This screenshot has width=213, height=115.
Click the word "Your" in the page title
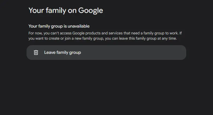click(x=36, y=11)
